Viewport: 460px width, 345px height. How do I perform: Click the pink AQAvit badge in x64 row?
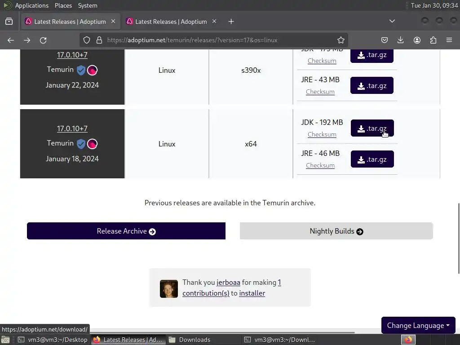pyautogui.click(x=93, y=144)
